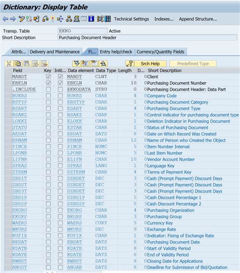Click the Copy icon above the field list

(18, 64)
